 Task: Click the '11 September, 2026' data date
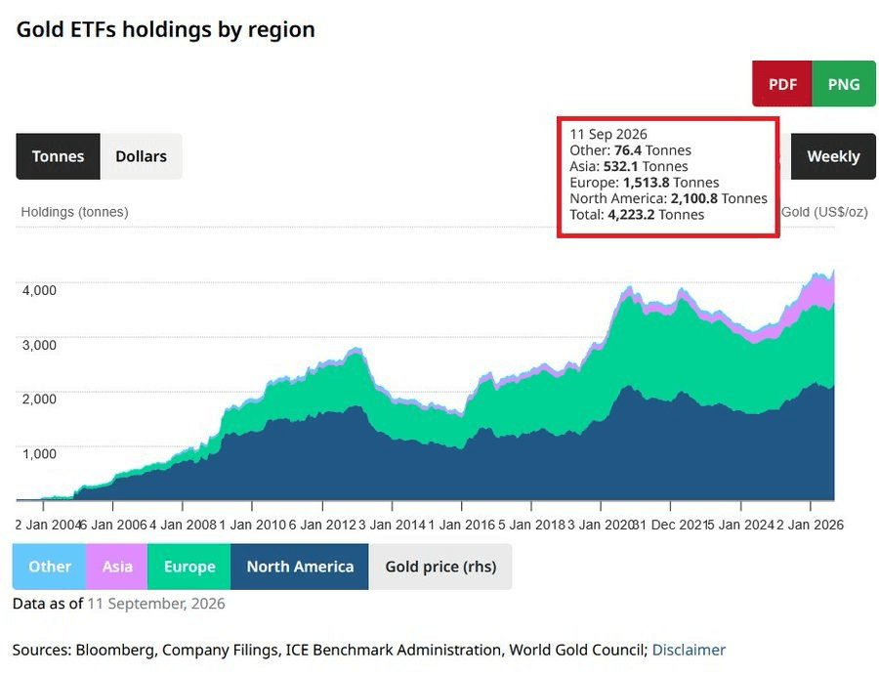pos(156,604)
